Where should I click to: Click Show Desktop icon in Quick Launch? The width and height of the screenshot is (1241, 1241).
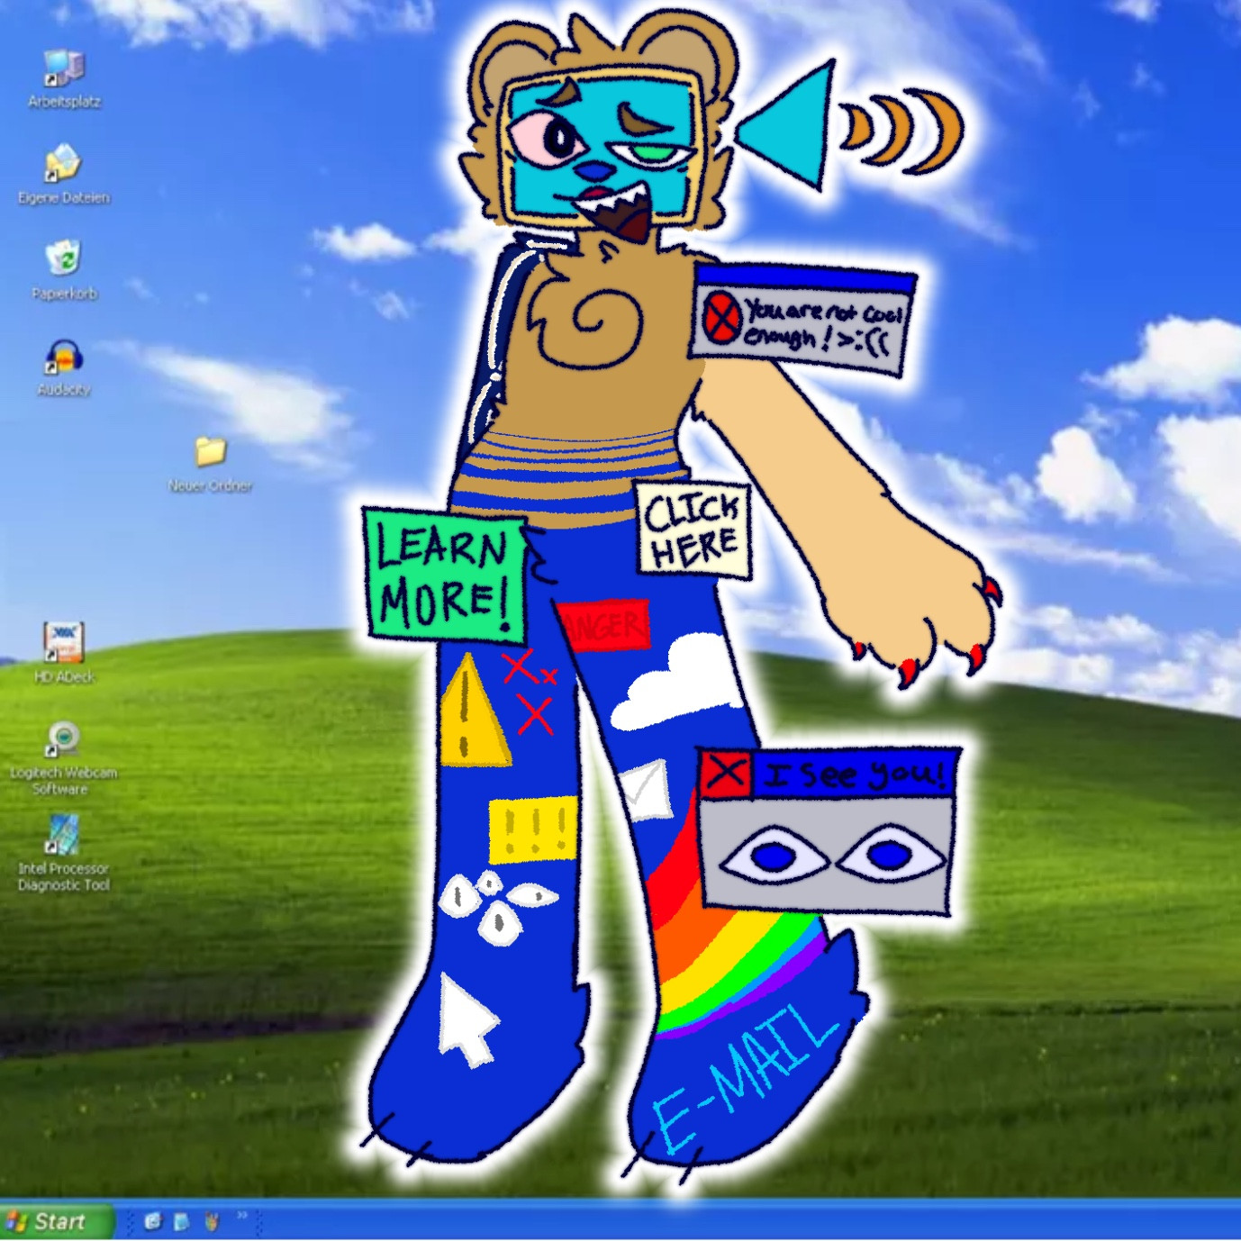coord(182,1221)
